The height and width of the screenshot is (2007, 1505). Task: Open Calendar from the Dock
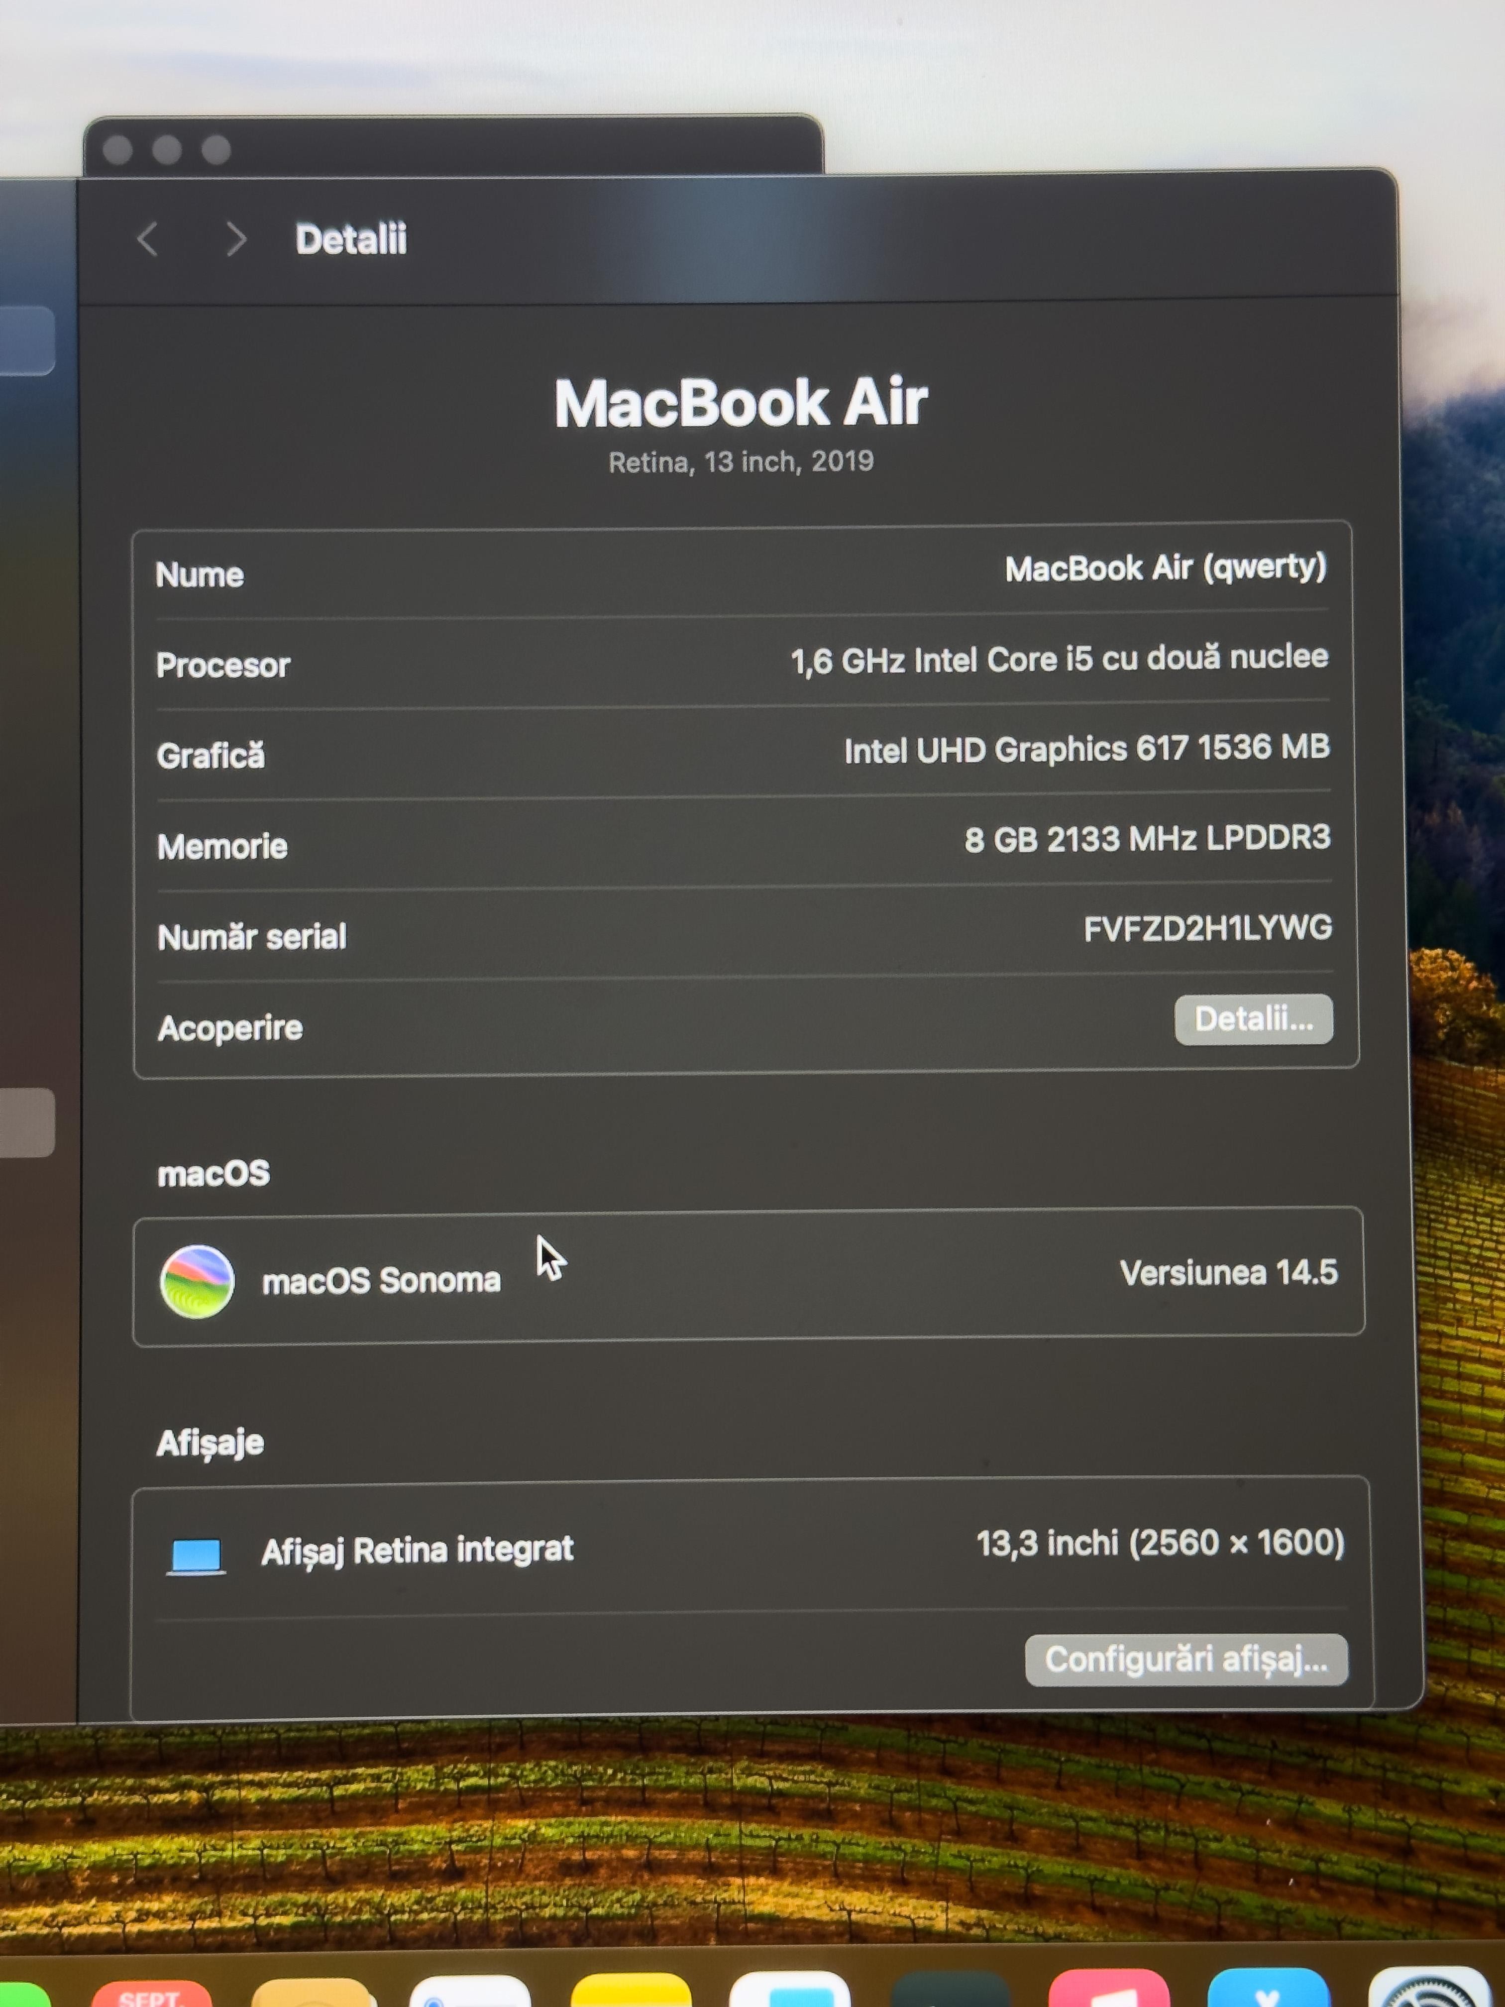coord(151,1994)
